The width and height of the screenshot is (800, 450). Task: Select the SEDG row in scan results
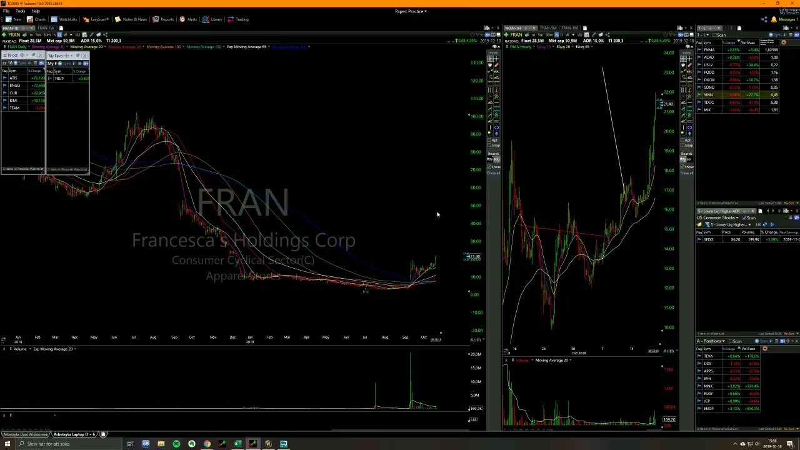(748, 239)
